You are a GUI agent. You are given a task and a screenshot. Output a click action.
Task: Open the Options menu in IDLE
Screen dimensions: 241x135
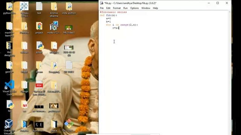pos(134,8)
